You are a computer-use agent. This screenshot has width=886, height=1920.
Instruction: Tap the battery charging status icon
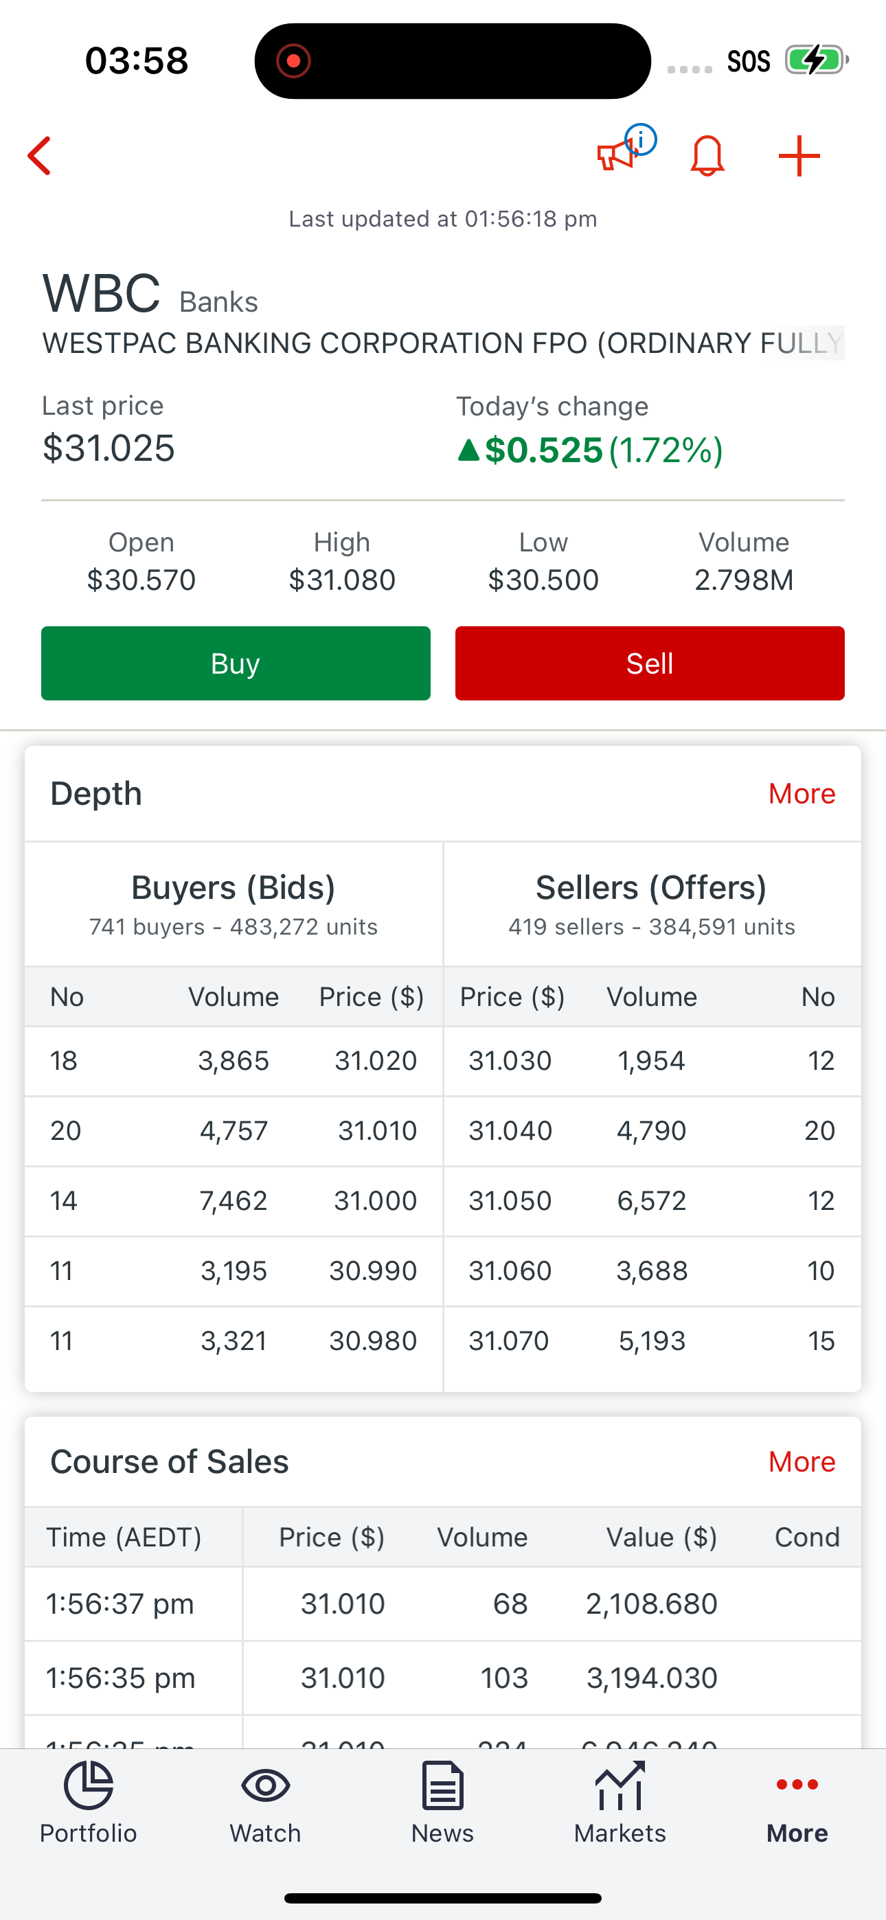tap(817, 60)
